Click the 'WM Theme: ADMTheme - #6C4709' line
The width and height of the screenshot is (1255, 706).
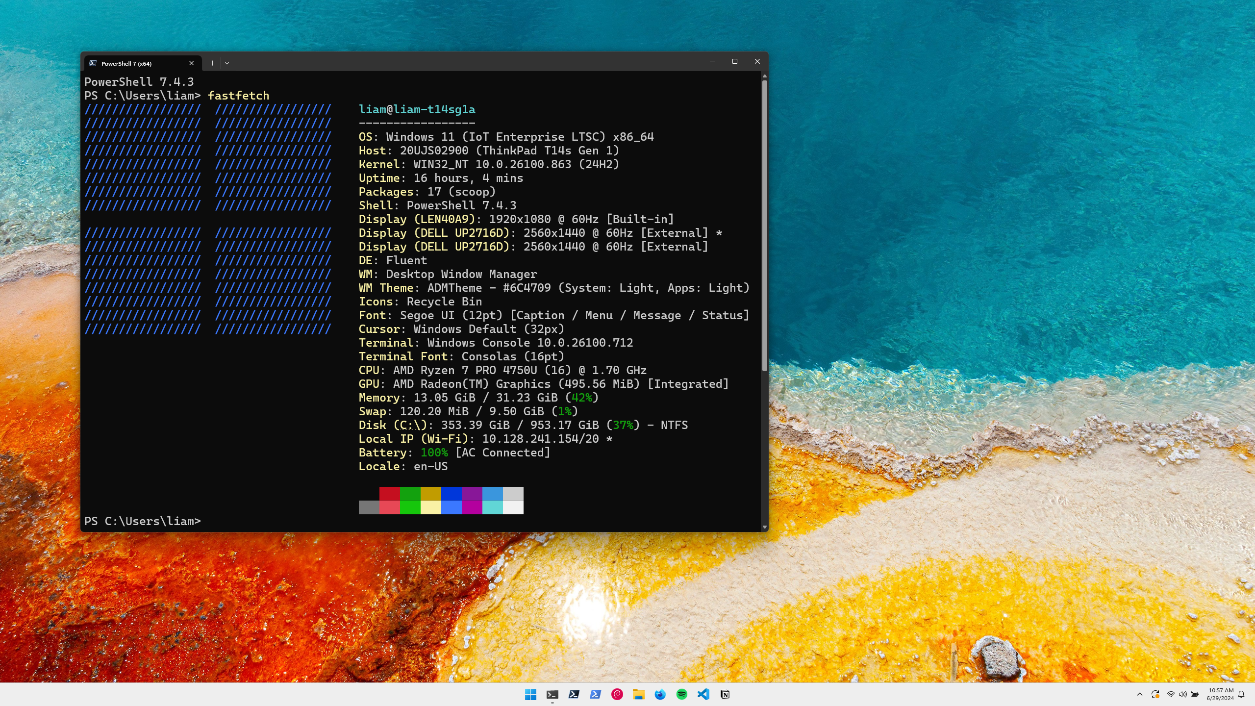coord(554,288)
